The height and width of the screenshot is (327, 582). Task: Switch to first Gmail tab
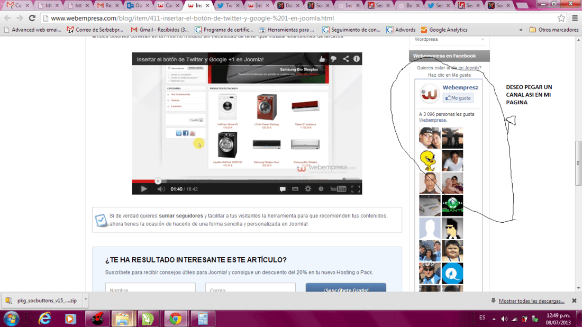(17, 5)
